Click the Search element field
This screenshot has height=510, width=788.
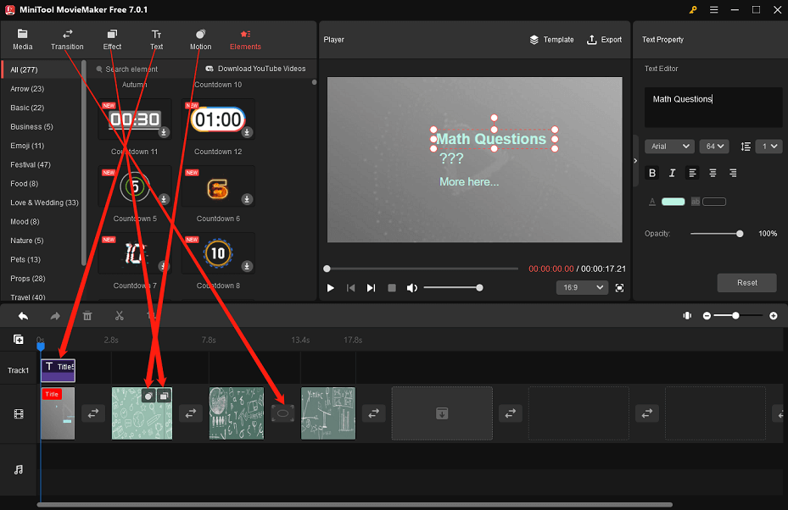click(x=131, y=69)
